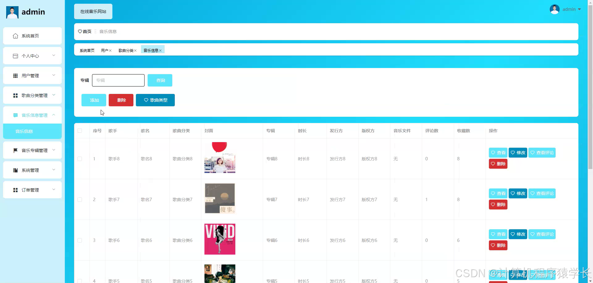Click the books icon beside 系统管理
Viewport: 593px width, 283px height.
click(15, 170)
